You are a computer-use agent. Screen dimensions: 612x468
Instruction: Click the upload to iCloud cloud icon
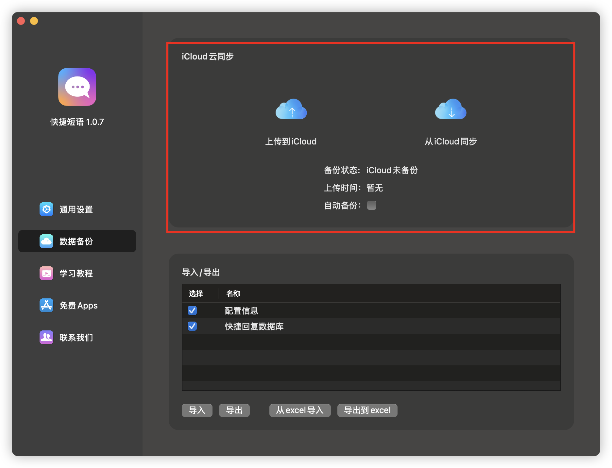[291, 109]
